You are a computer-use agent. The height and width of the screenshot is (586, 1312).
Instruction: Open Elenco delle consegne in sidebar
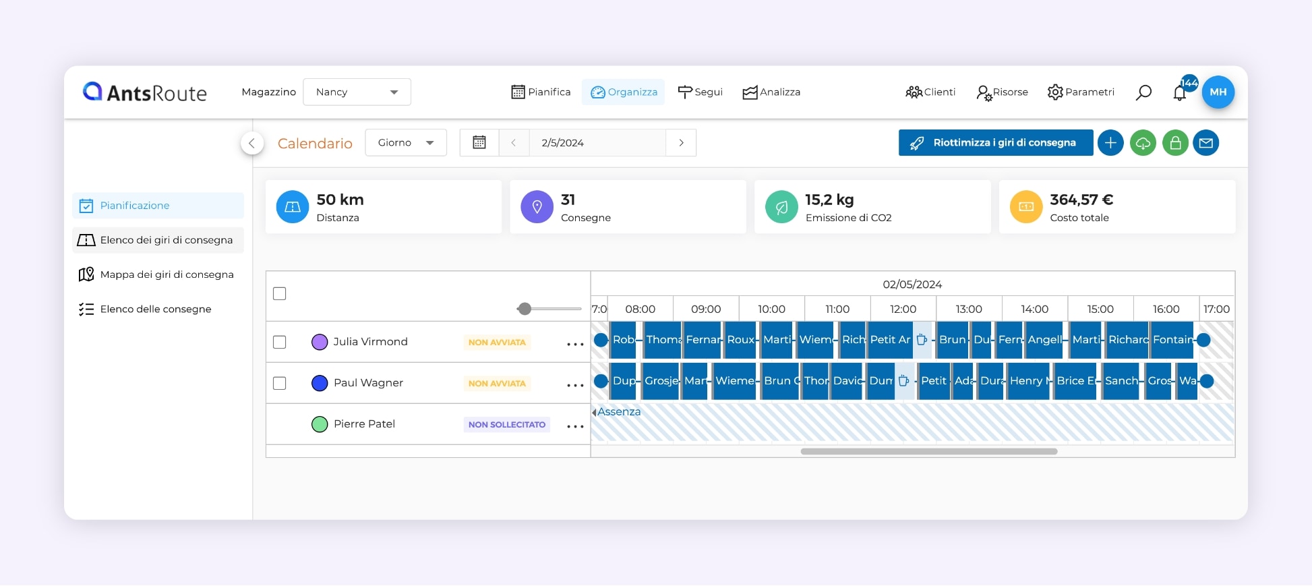[x=155, y=309]
